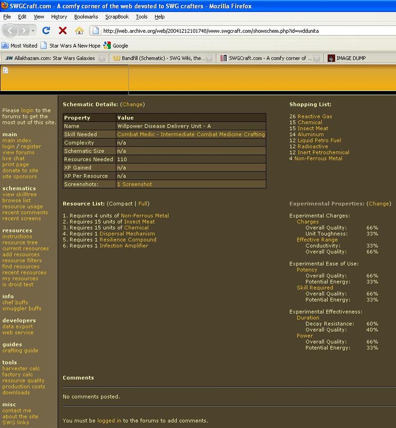This screenshot has width=396, height=428.
Task: Click the Forward navigation arrow
Action: (x=23, y=30)
